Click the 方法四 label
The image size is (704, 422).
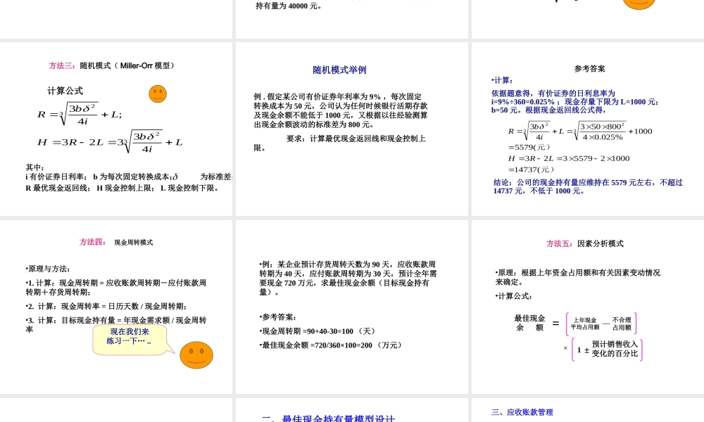tap(92, 242)
